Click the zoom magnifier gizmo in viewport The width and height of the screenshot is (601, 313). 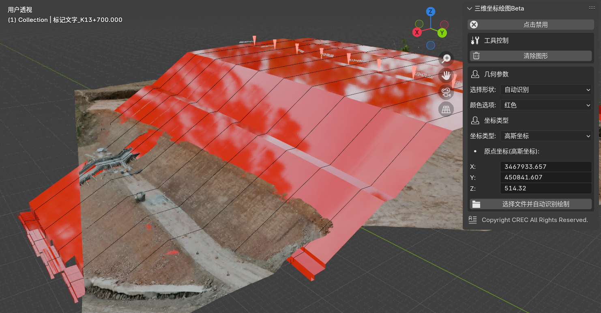446,58
